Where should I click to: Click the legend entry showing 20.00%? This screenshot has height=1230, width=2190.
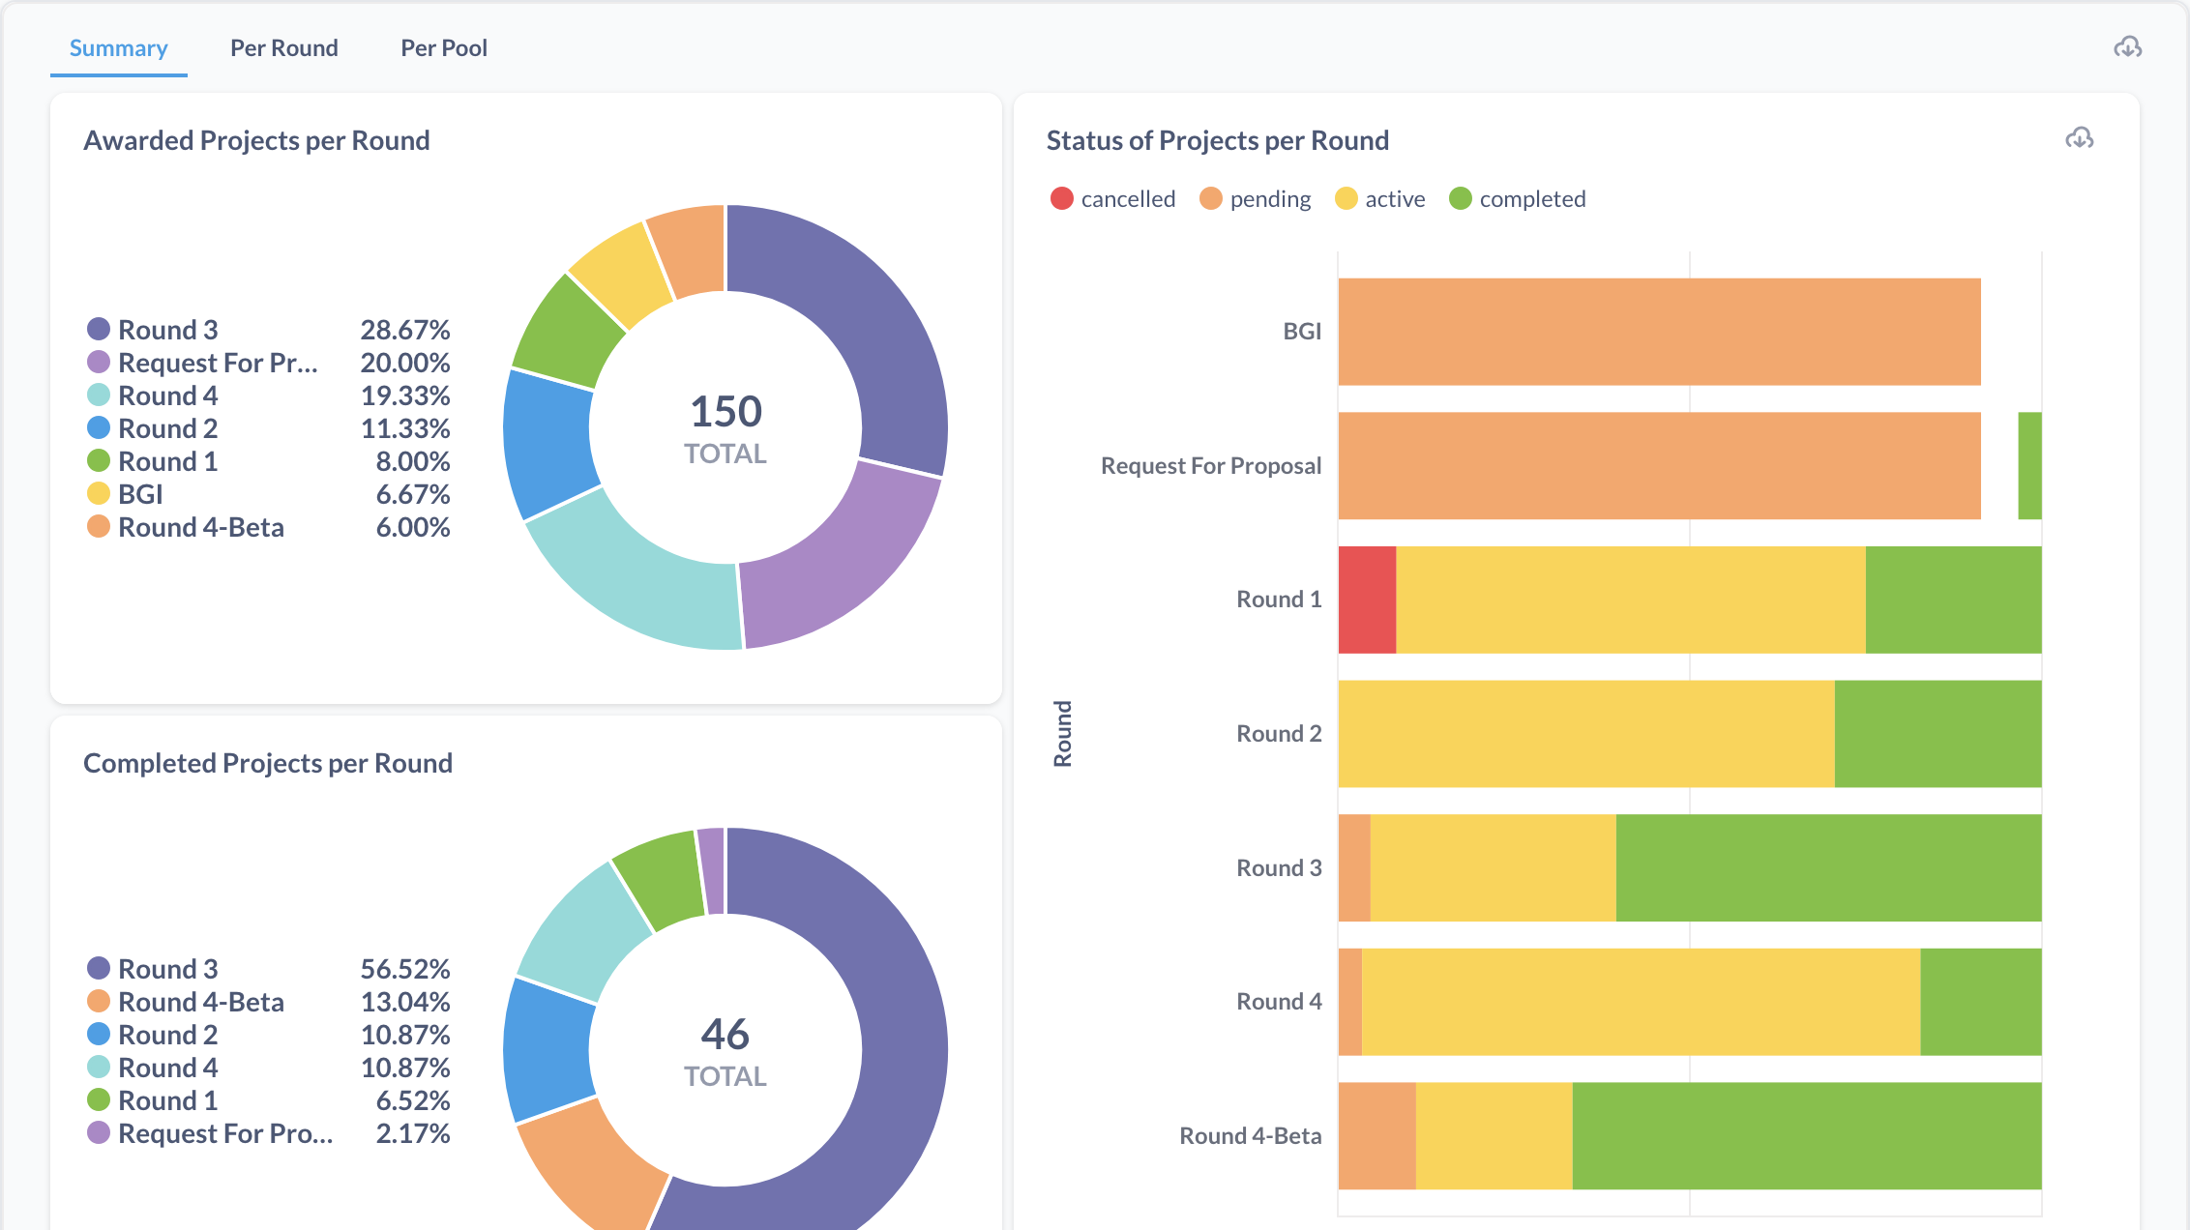click(268, 363)
